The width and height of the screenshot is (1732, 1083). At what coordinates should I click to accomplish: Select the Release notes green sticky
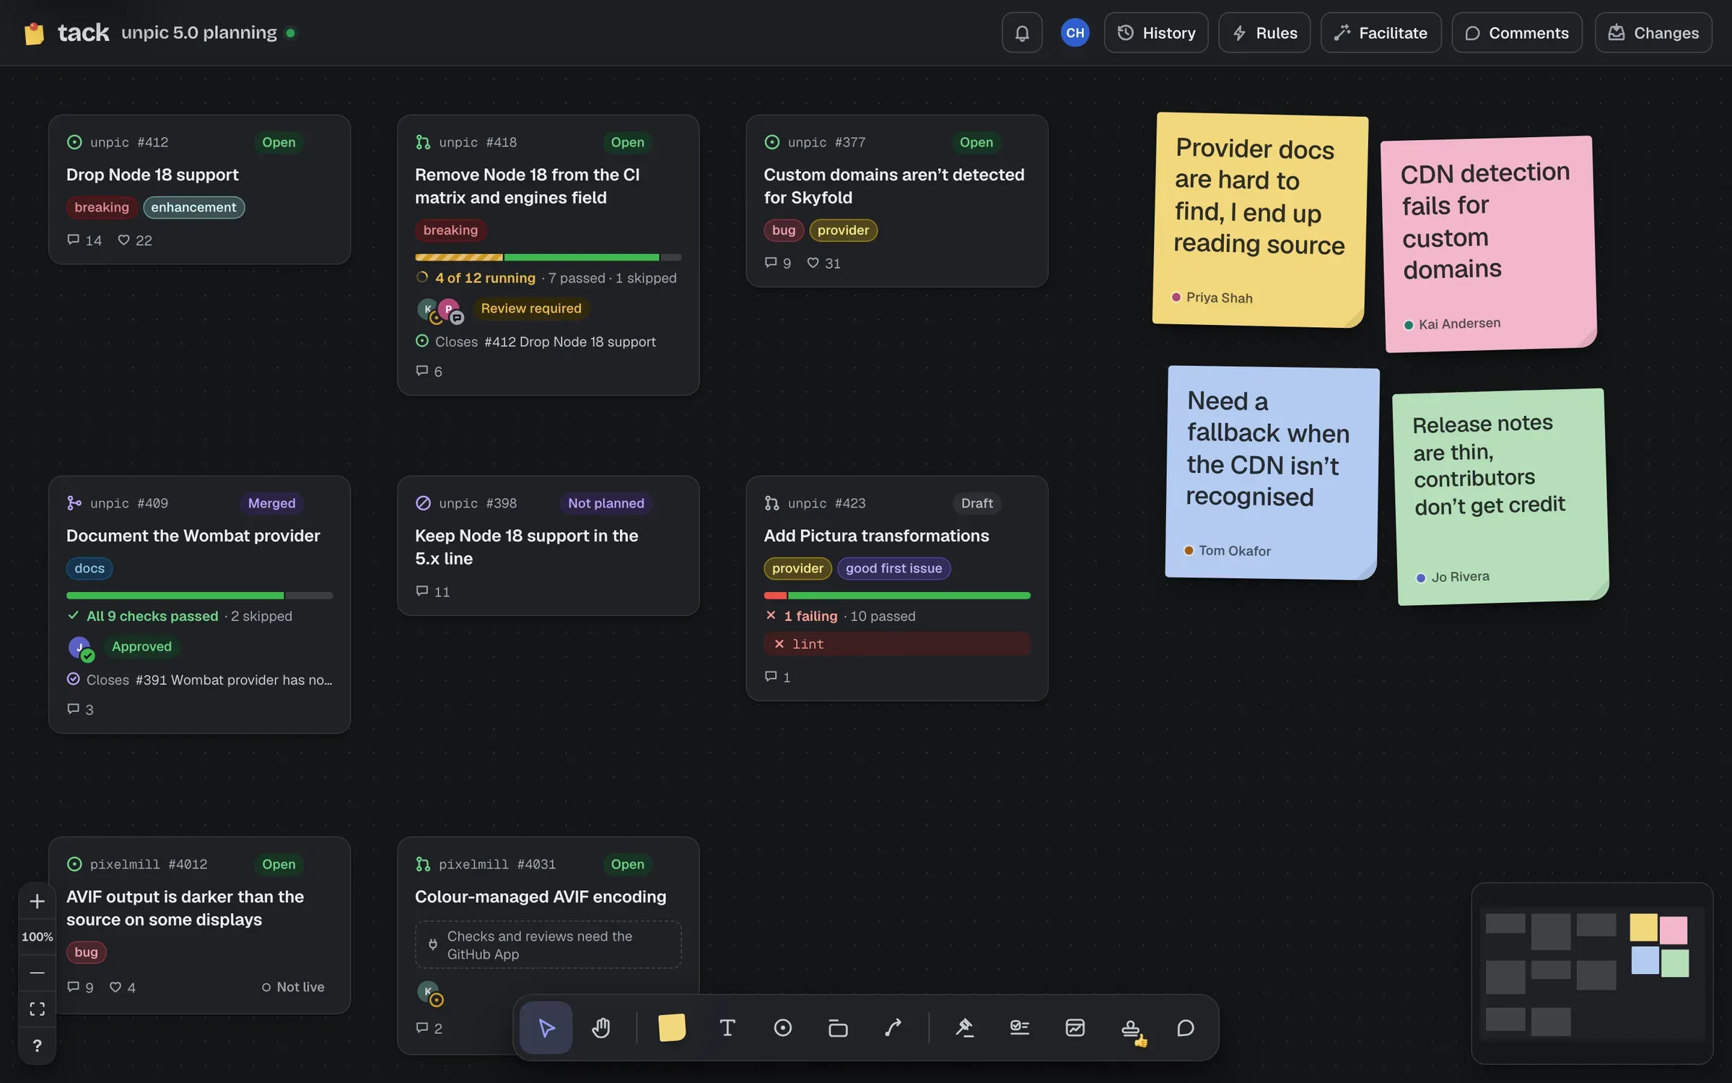coord(1500,497)
